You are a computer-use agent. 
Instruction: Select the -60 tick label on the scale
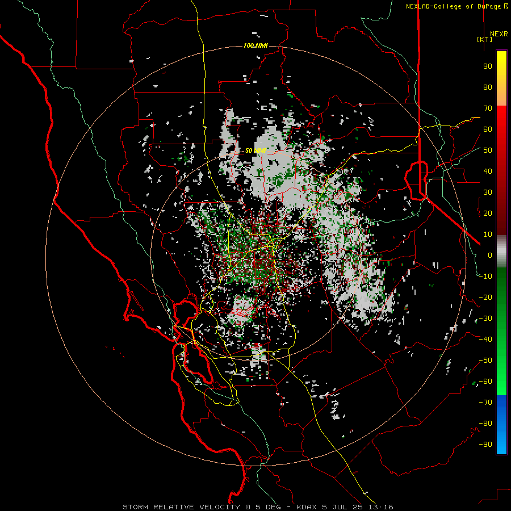tap(485, 382)
